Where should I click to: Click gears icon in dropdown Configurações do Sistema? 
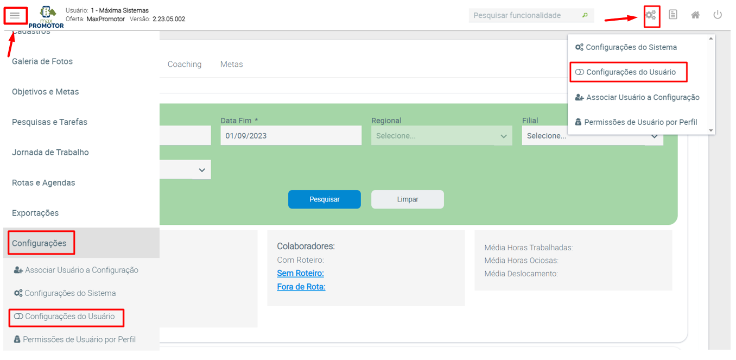pos(579,47)
